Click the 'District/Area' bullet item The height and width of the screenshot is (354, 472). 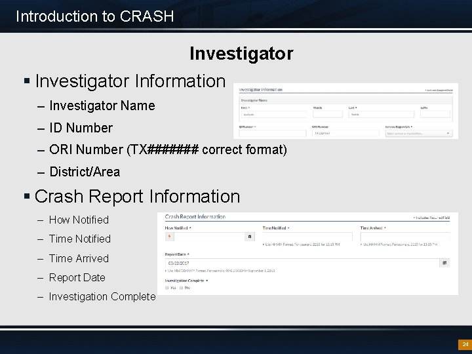pyautogui.click(x=85, y=172)
